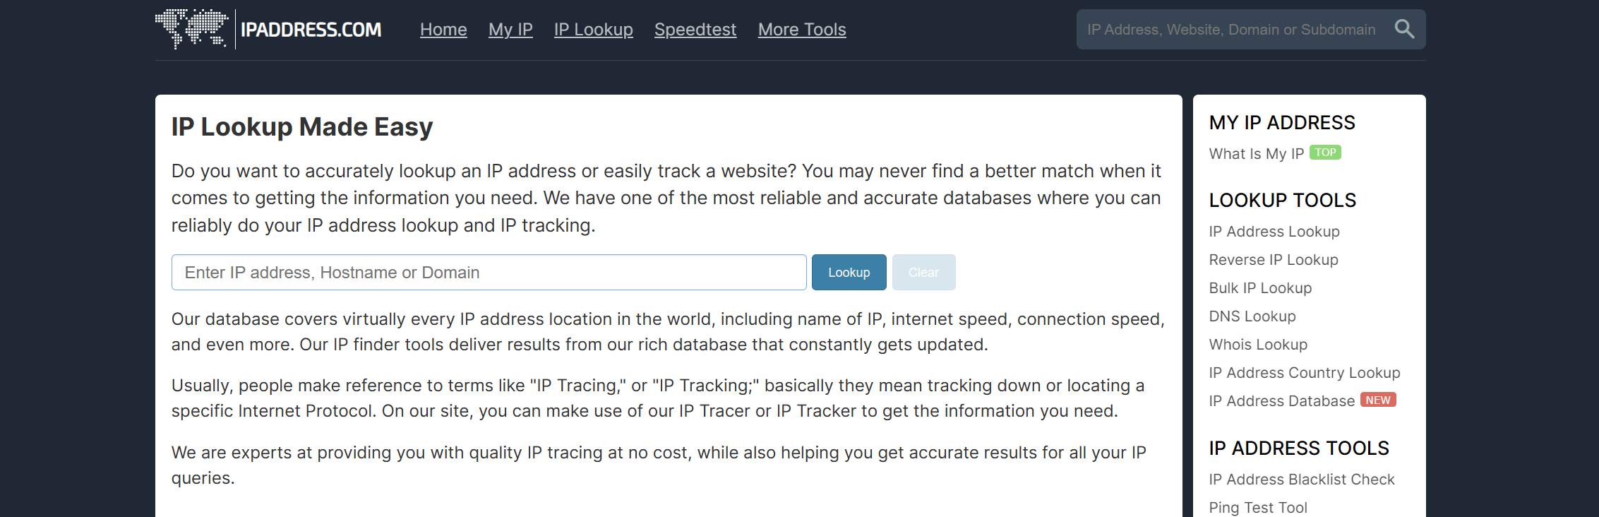
Task: Click the red NEW badge beside IP Address Database
Action: pyautogui.click(x=1378, y=400)
